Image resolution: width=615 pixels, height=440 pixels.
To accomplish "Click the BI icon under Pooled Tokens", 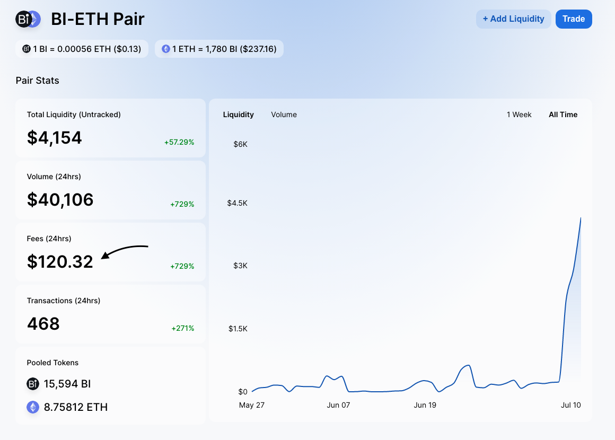I will click(x=33, y=383).
